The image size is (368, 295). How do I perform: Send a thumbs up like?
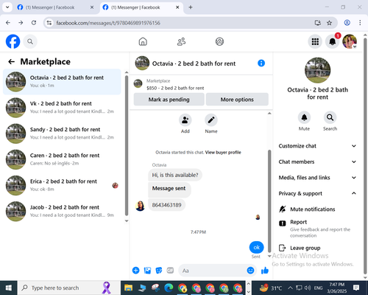click(x=265, y=271)
